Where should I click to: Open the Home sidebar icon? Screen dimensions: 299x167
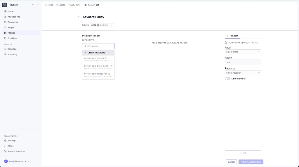5,11
